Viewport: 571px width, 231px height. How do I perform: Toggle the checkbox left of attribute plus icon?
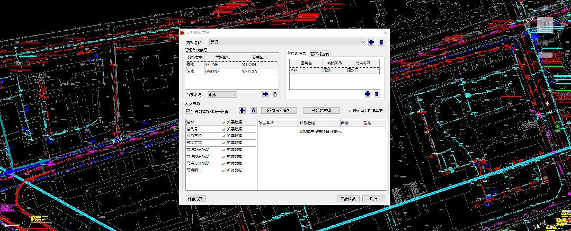click(x=188, y=111)
